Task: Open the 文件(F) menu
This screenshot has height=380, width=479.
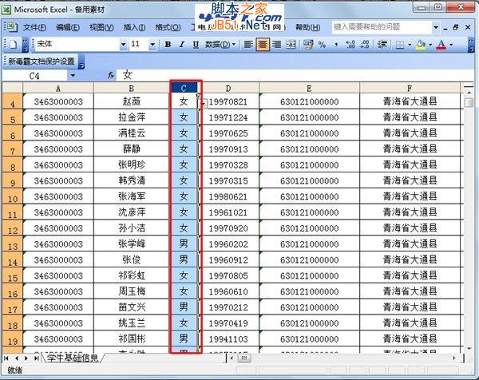Action: pos(34,27)
